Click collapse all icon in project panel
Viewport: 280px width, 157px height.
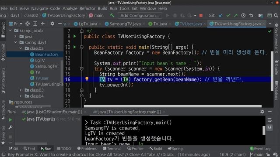click(x=43, y=24)
